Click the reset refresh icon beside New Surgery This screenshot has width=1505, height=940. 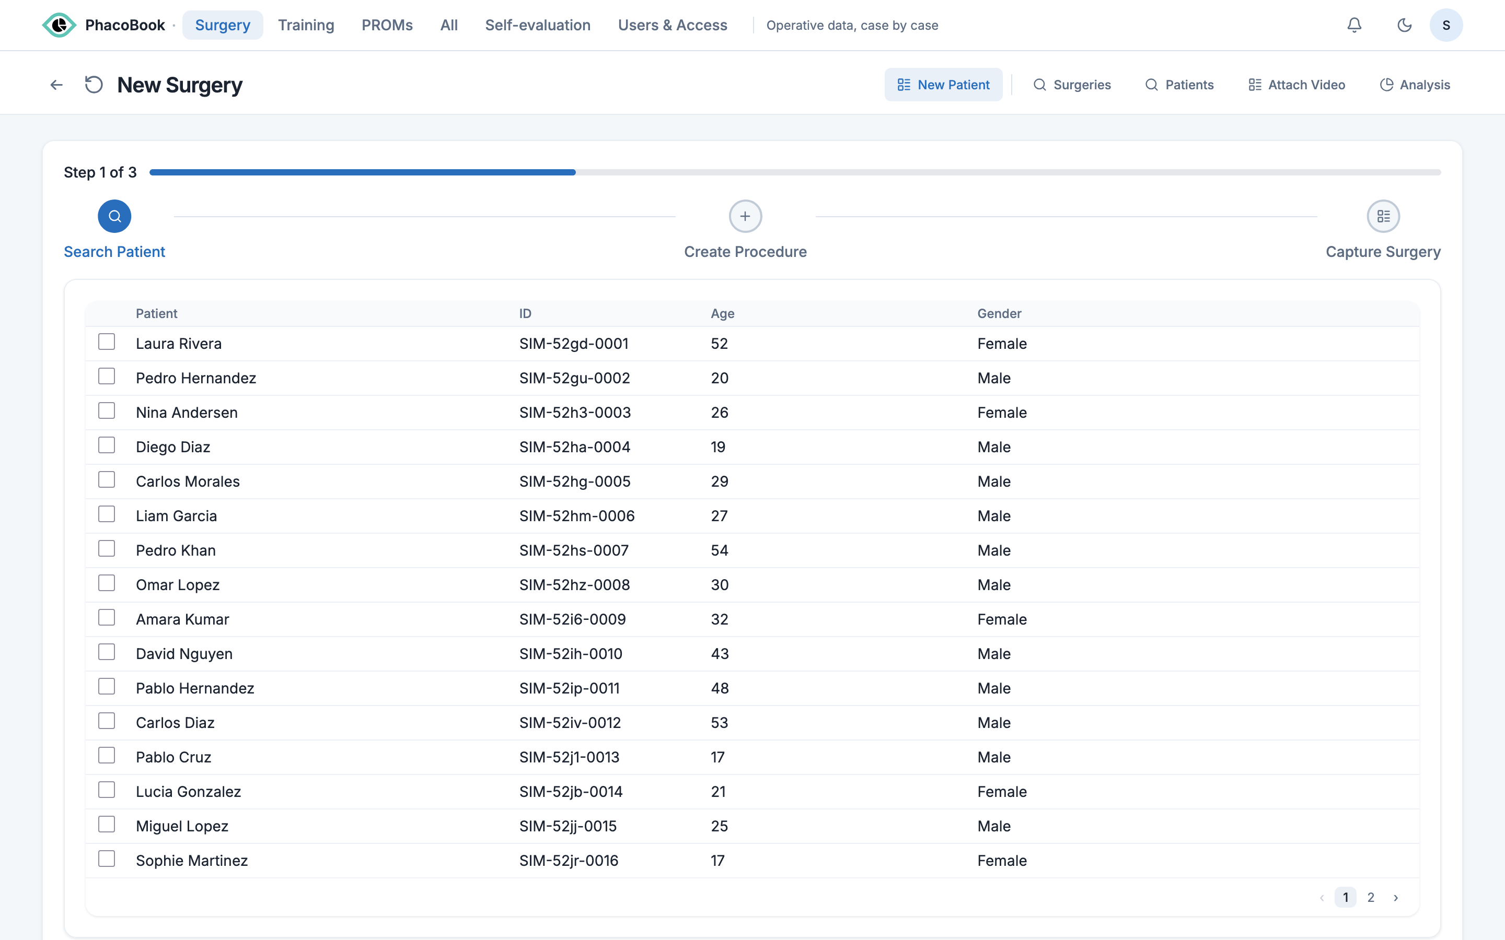coord(94,85)
